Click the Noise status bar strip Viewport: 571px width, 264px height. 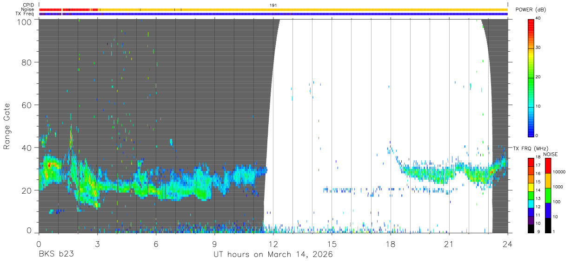point(273,10)
